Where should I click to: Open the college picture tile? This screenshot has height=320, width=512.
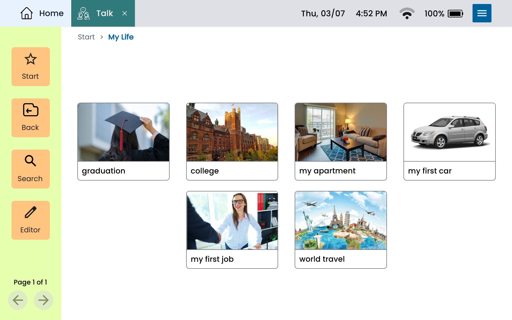(232, 141)
